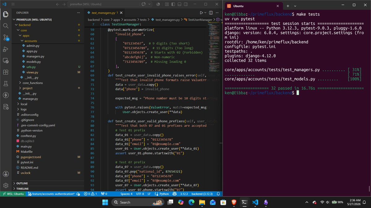Expand the logs folder
The height and width of the screenshot is (208, 371).
pos(48,109)
